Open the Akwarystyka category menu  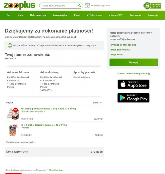coord(60,15)
